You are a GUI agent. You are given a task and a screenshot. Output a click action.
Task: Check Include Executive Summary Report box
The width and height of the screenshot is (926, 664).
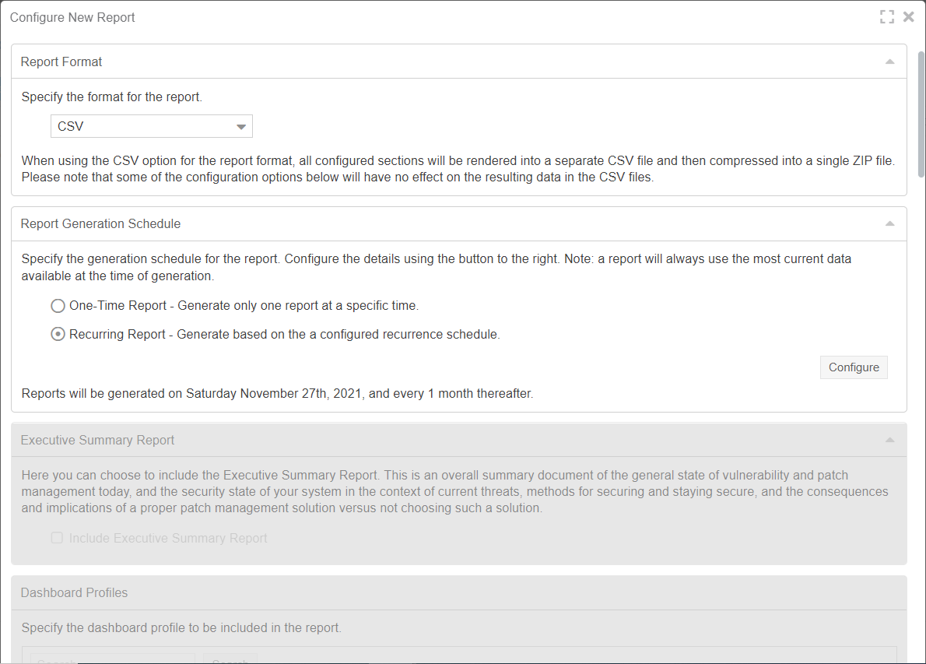point(57,538)
